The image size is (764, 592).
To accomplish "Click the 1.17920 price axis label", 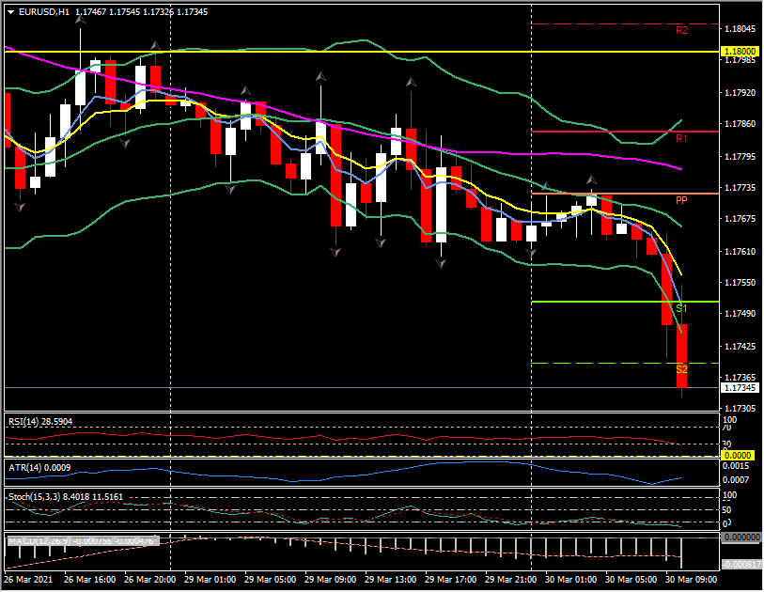I will click(739, 94).
